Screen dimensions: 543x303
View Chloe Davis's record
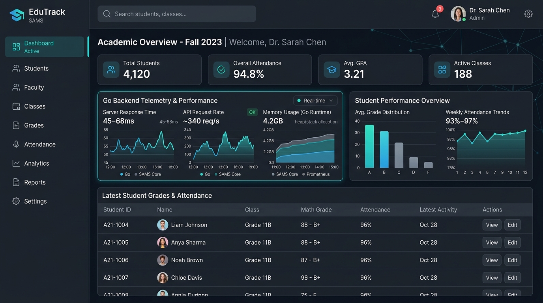[x=492, y=277]
